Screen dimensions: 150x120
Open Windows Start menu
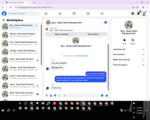pyautogui.click(x=3, y=110)
